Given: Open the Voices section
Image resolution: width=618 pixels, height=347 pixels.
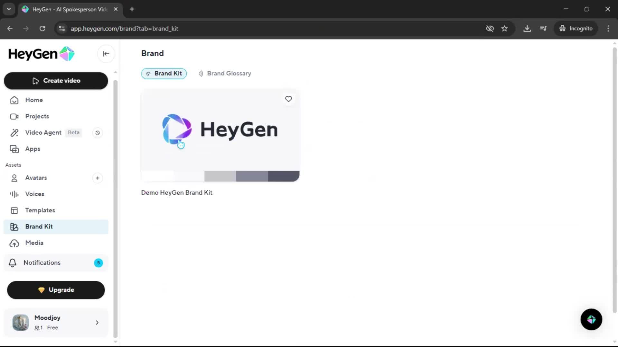Looking at the screenshot, I should (34, 194).
